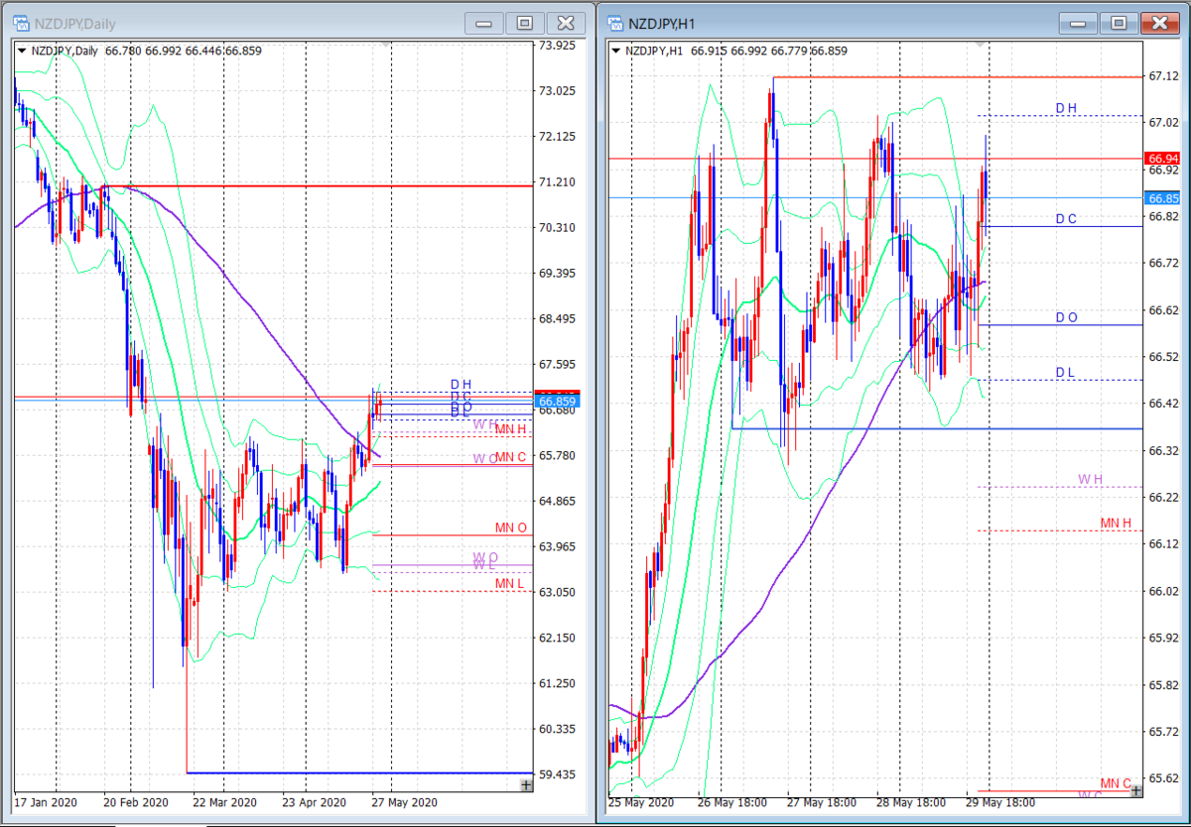Select the MN O label in Daily chart
Viewport: 1191px width, 827px height.
pyautogui.click(x=510, y=527)
